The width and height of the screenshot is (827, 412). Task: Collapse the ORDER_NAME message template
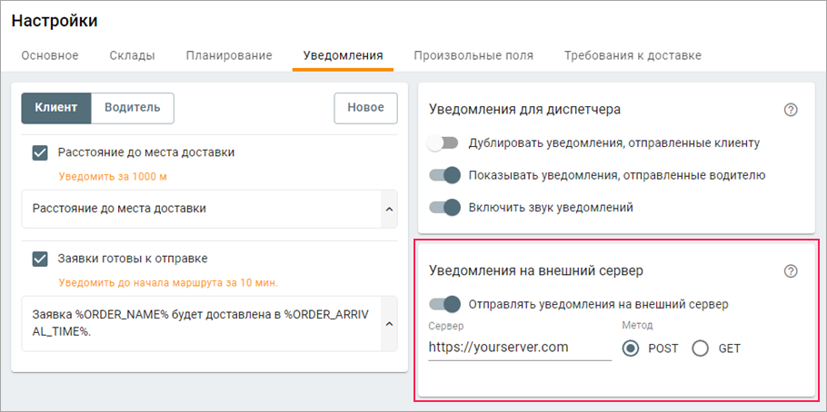point(389,324)
